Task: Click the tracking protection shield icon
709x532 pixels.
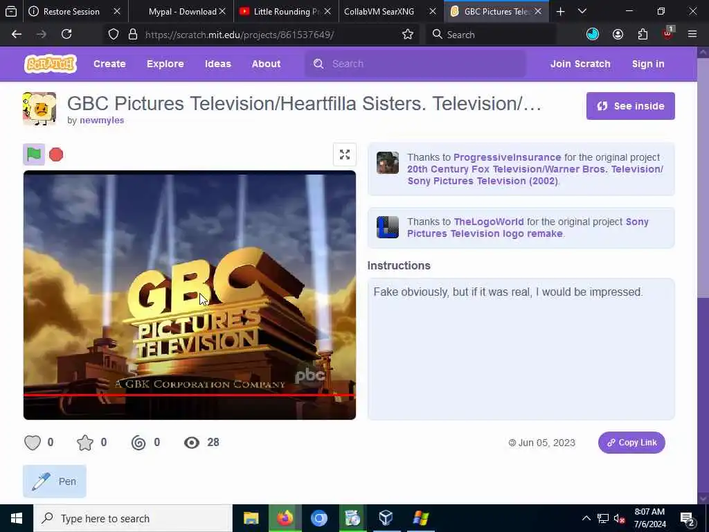Action: (114, 35)
